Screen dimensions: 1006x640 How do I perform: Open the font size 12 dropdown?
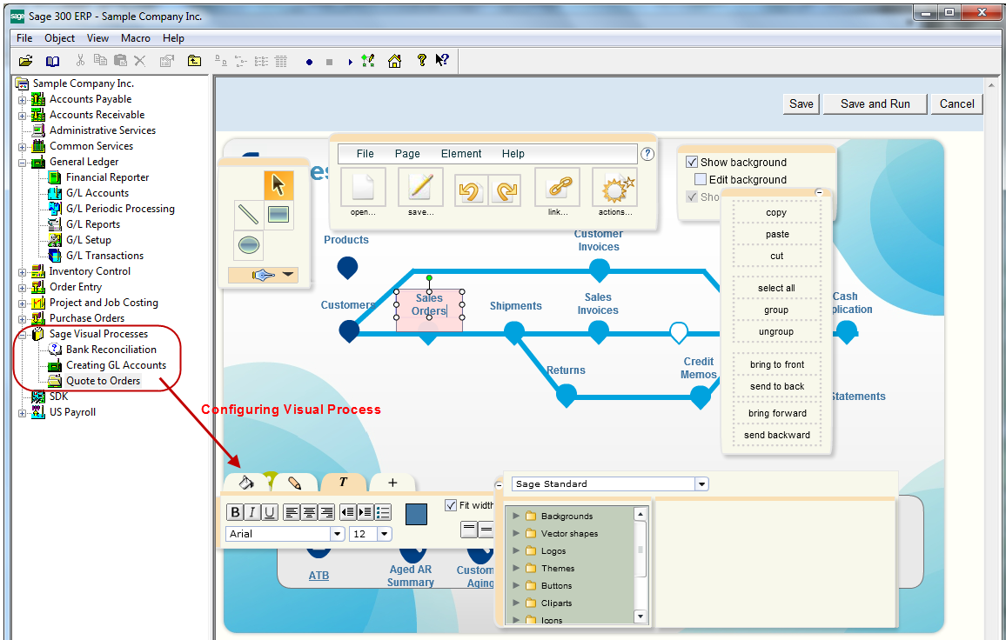tap(384, 534)
